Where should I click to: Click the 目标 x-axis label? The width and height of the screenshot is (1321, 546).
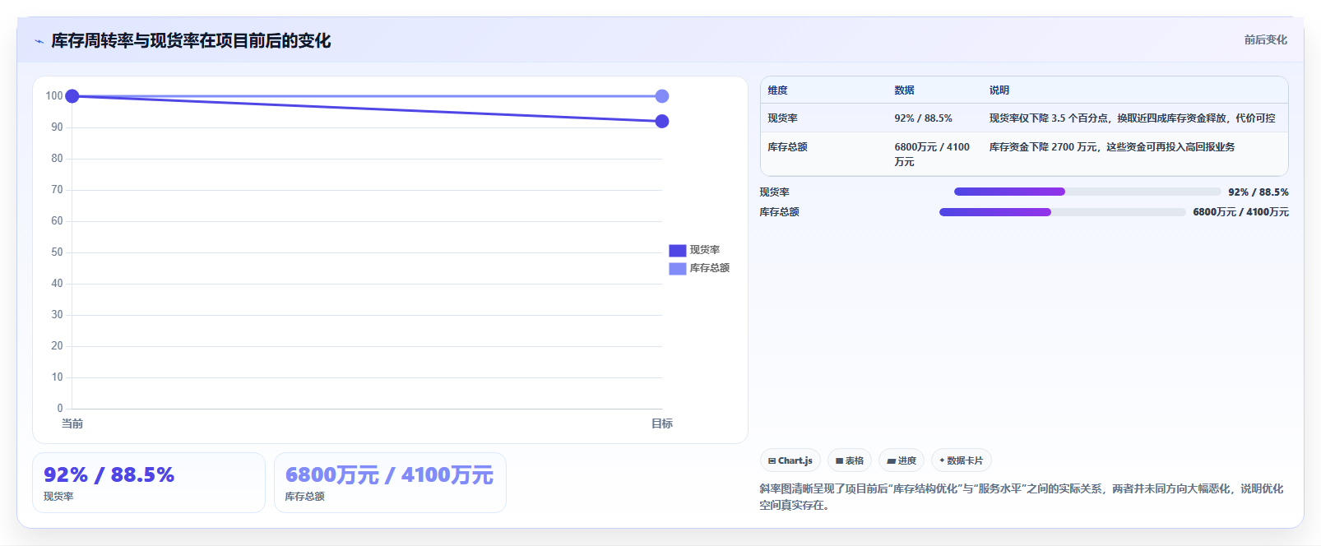(x=662, y=423)
